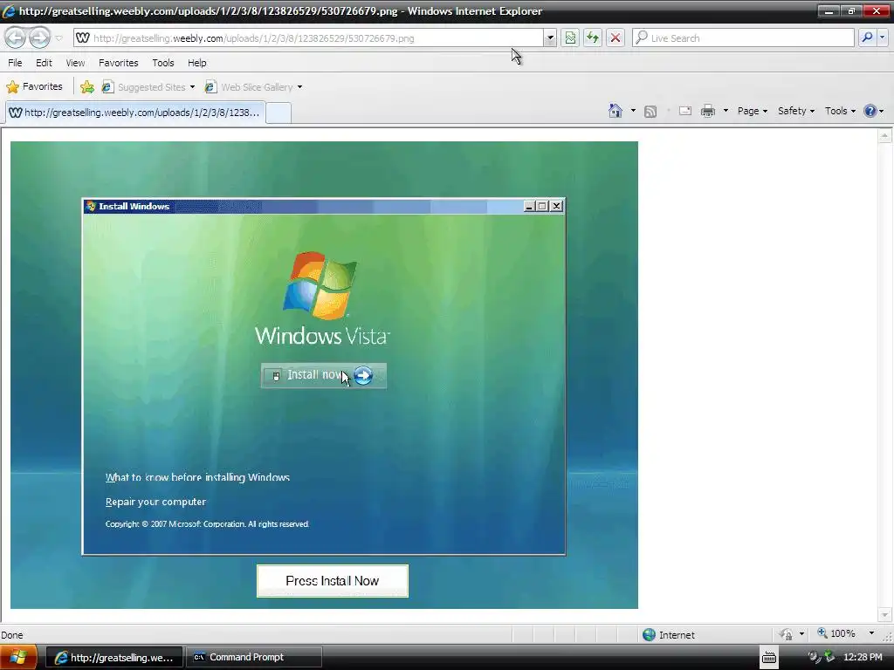Viewport: 894px width, 670px height.
Task: Click the Repair your computer link
Action: (x=155, y=502)
